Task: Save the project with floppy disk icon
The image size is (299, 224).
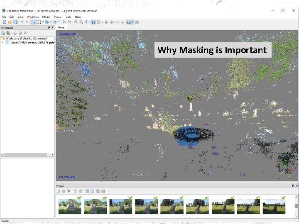Action: pos(15,22)
